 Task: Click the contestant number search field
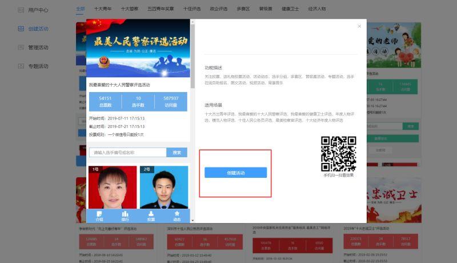click(128, 153)
